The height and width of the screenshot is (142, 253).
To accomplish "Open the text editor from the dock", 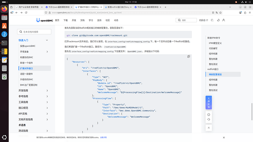I will click(4, 60).
